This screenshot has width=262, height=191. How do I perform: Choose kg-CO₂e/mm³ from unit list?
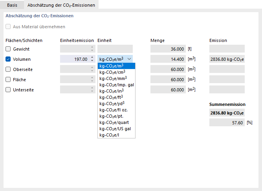116,78
